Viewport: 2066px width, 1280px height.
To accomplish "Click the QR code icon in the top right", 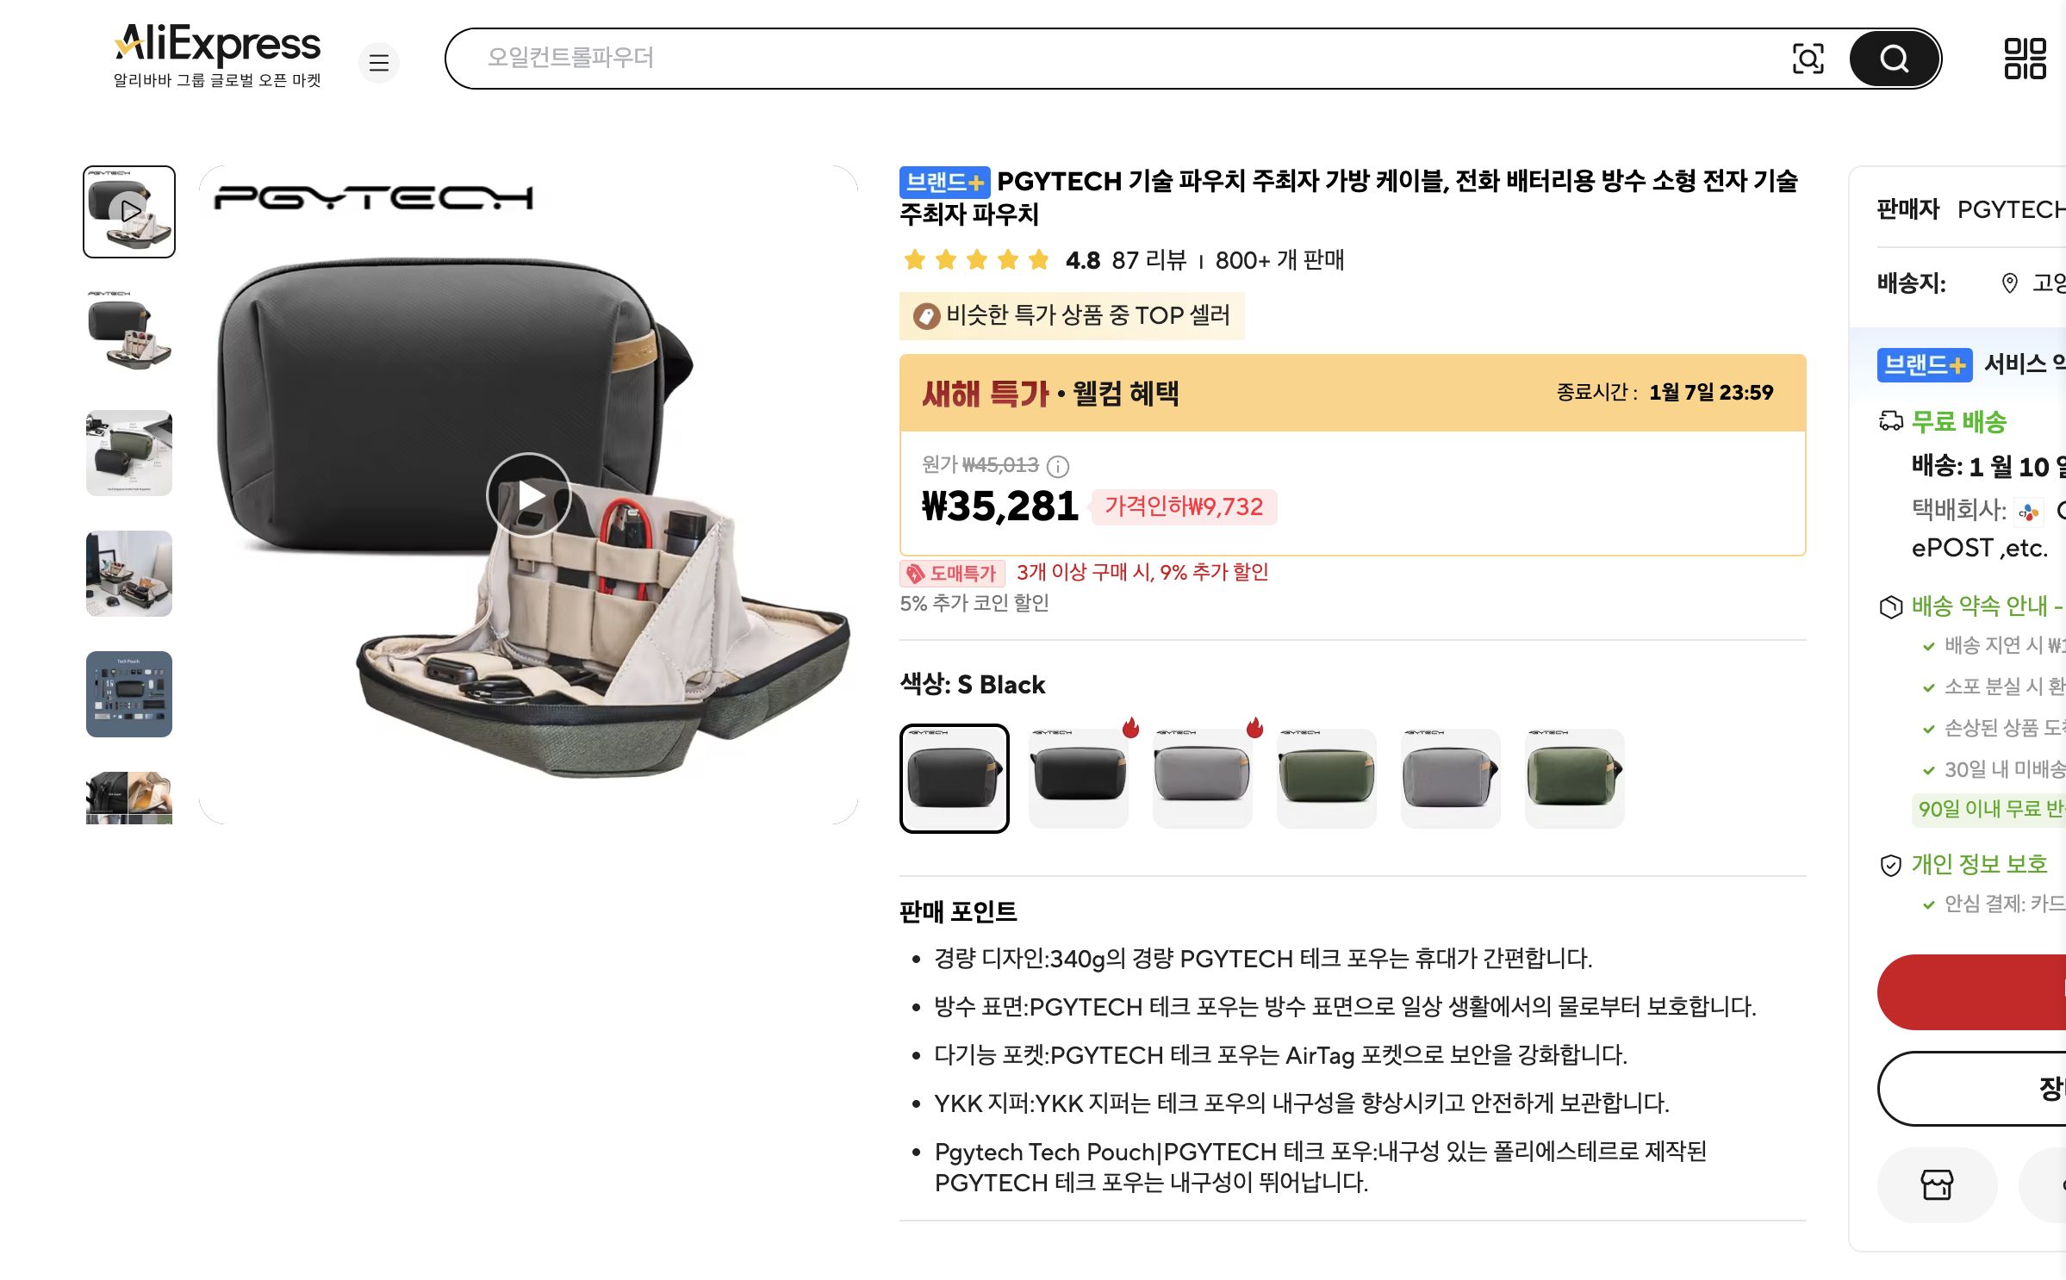I will pos(2029,59).
